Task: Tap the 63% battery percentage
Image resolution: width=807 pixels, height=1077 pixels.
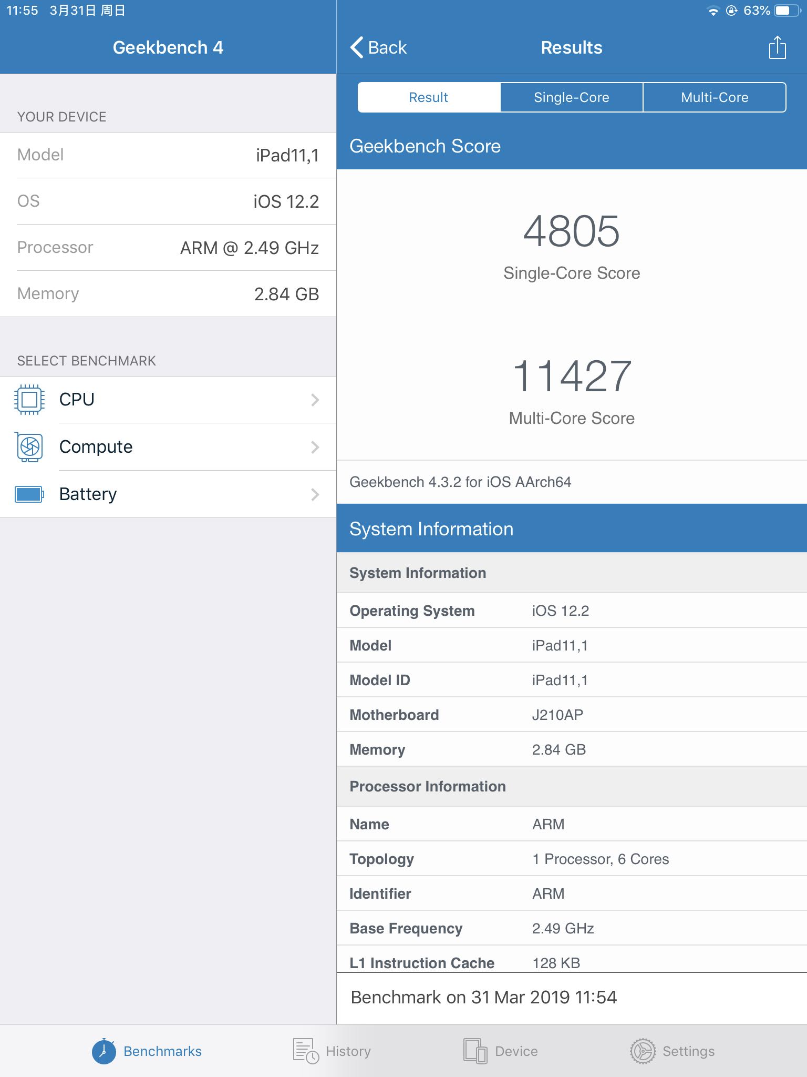Action: click(757, 11)
